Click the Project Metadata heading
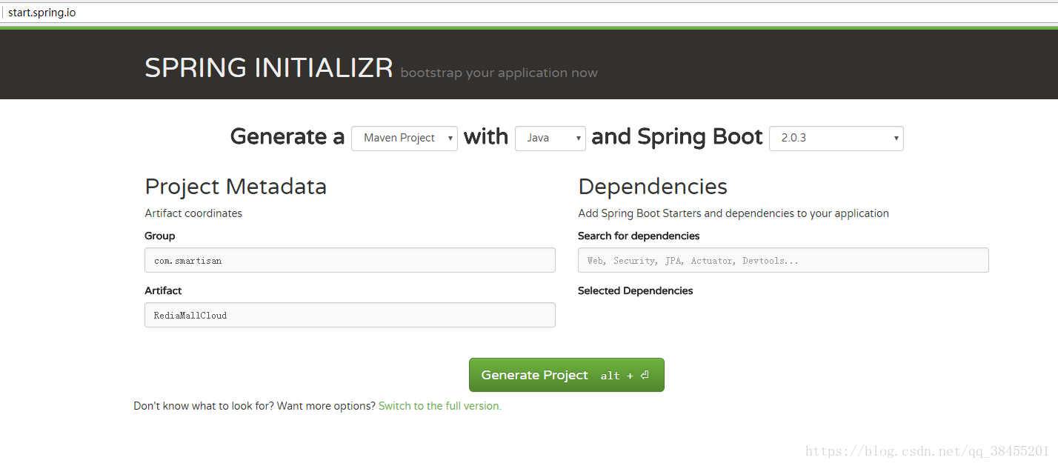The image size is (1058, 466). click(236, 186)
